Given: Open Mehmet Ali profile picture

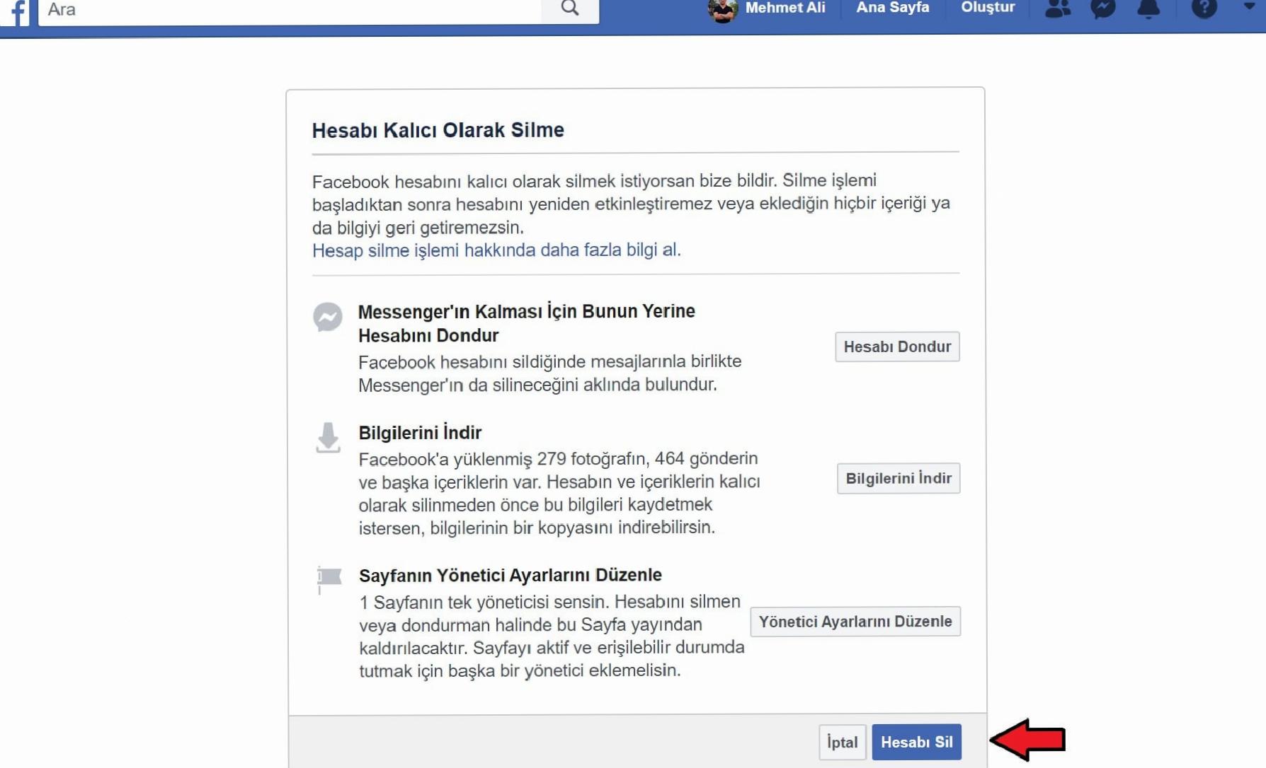Looking at the screenshot, I should coord(723,9).
